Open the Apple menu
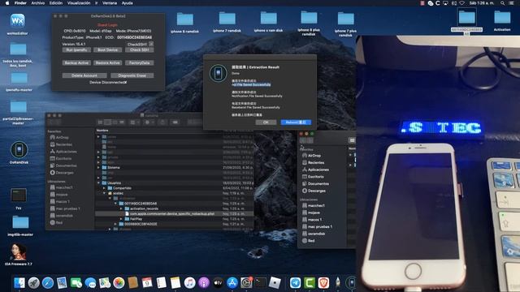 7,3
